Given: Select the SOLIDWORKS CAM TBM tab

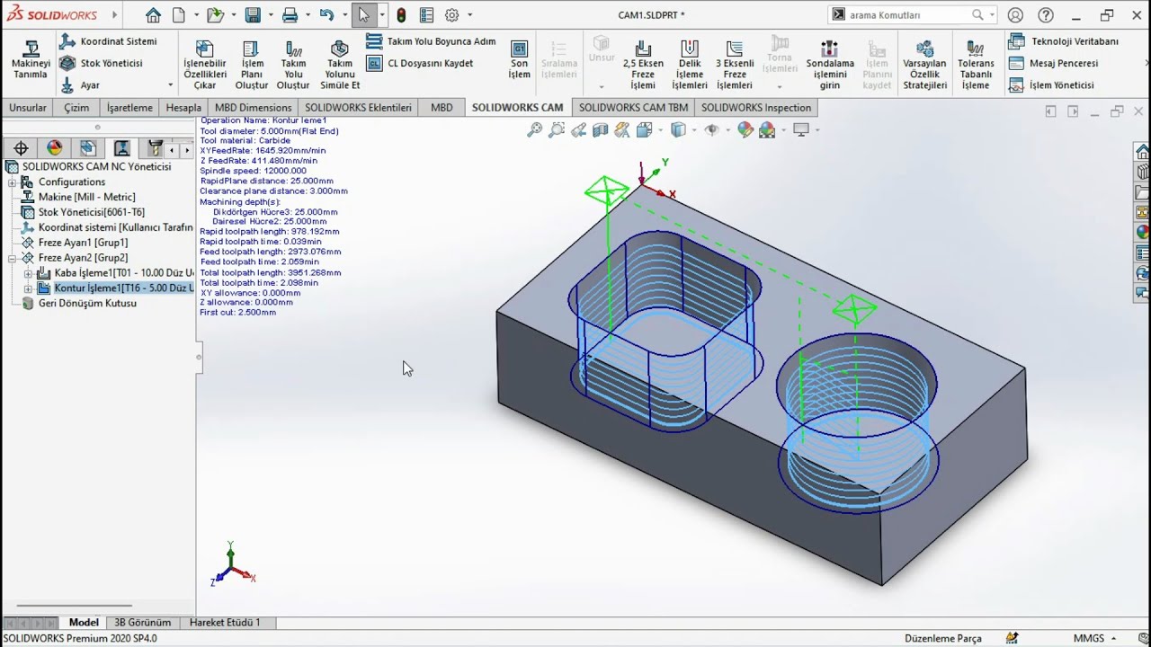Looking at the screenshot, I should pyautogui.click(x=633, y=108).
